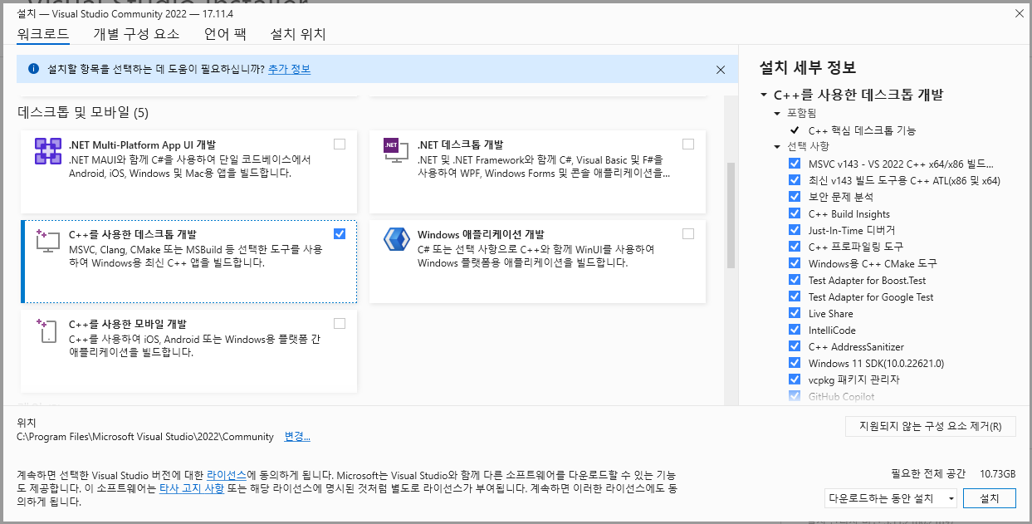Click the 변경... link next to install path
Image resolution: width=1032 pixels, height=524 pixels.
tap(297, 436)
